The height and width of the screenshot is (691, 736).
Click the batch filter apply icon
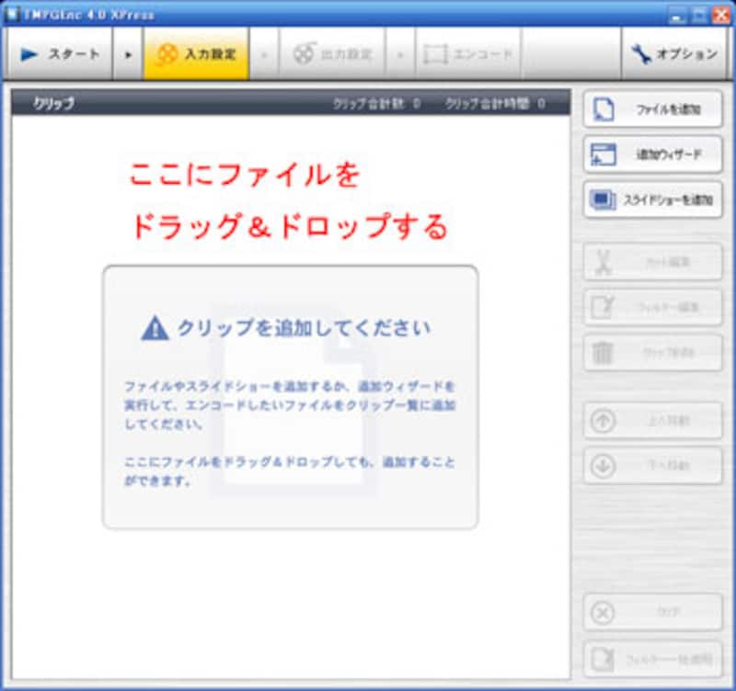coord(603,658)
